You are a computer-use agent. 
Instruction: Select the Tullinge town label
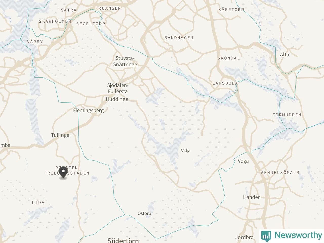click(x=60, y=135)
